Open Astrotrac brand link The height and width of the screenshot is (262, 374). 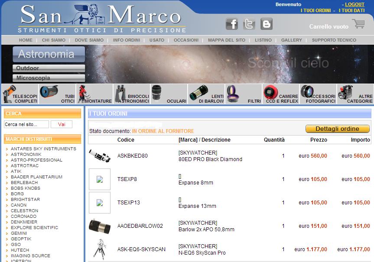point(25,166)
